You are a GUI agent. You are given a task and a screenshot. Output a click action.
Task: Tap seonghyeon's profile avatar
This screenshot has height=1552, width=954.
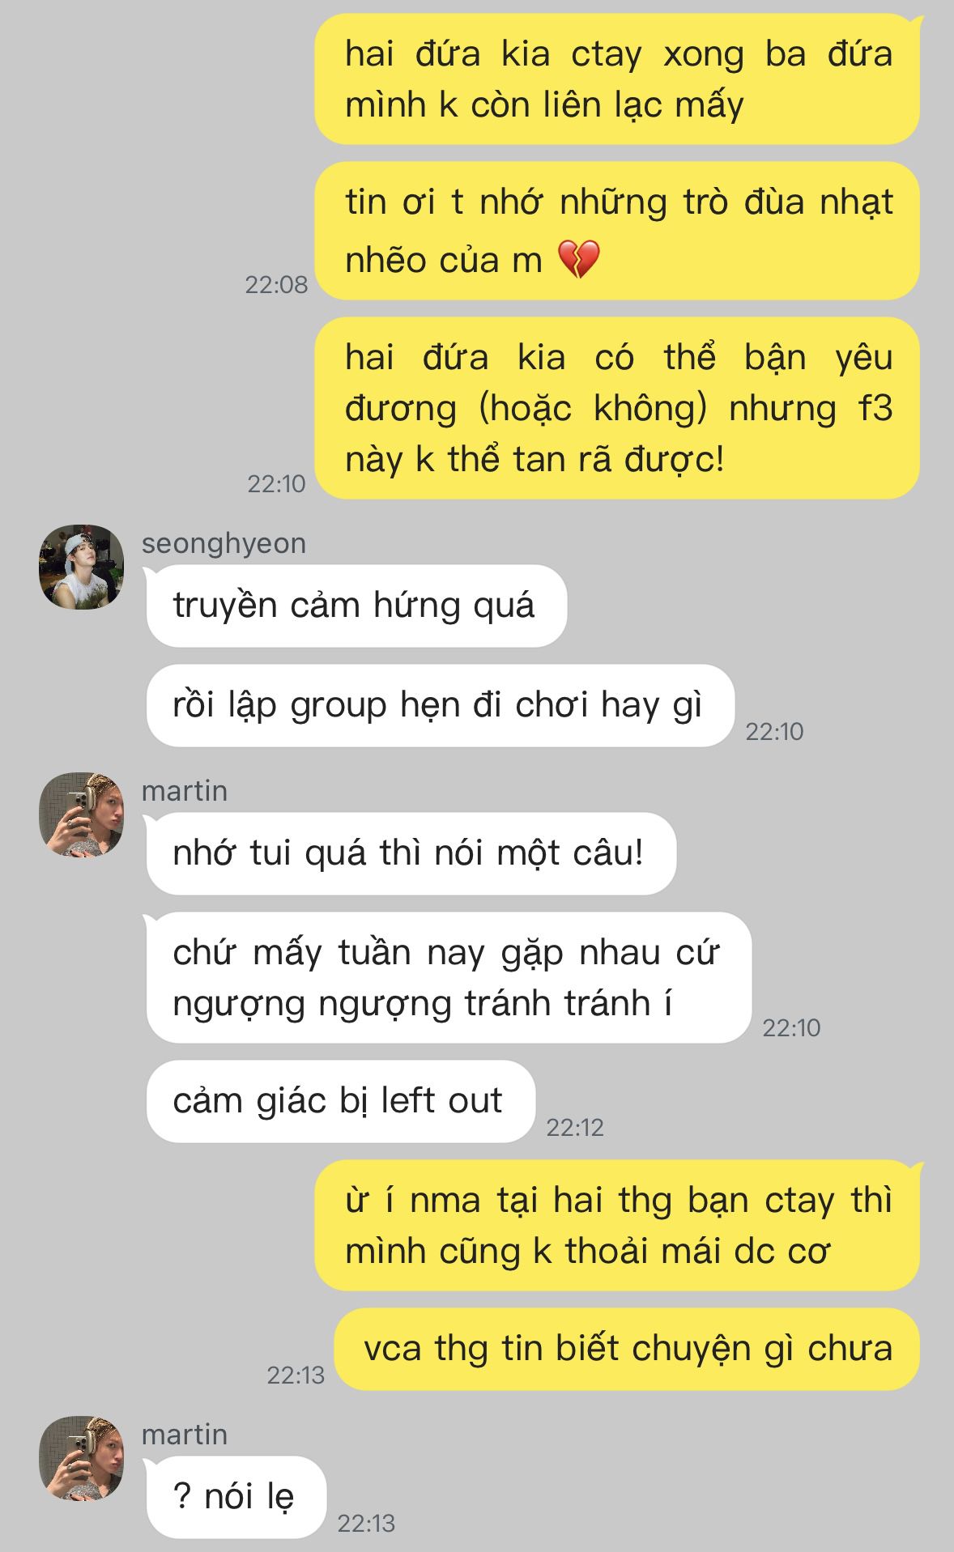[81, 567]
